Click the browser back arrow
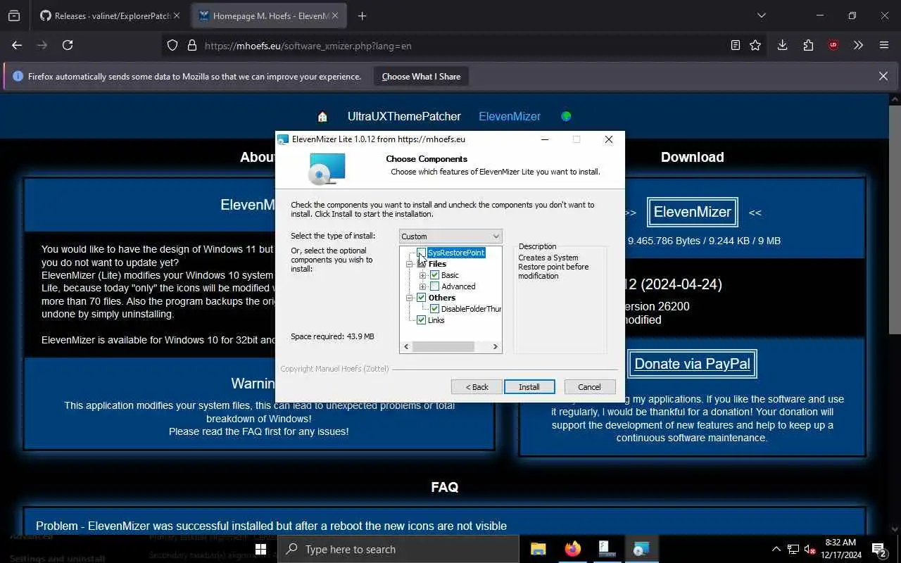The image size is (901, 563). (17, 45)
